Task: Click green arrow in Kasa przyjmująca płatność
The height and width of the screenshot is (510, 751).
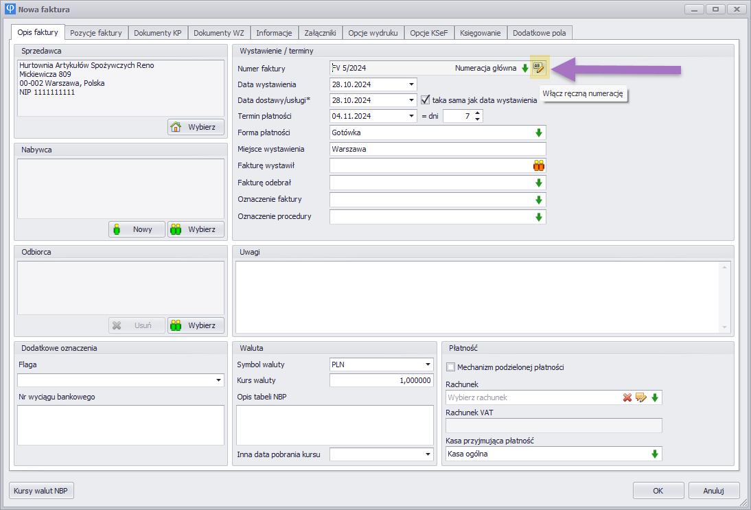Action: (654, 454)
